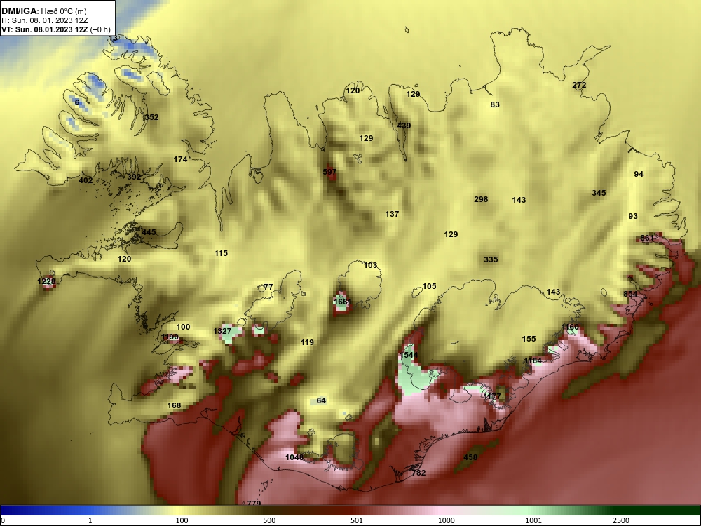Click the map value 93

[633, 216]
